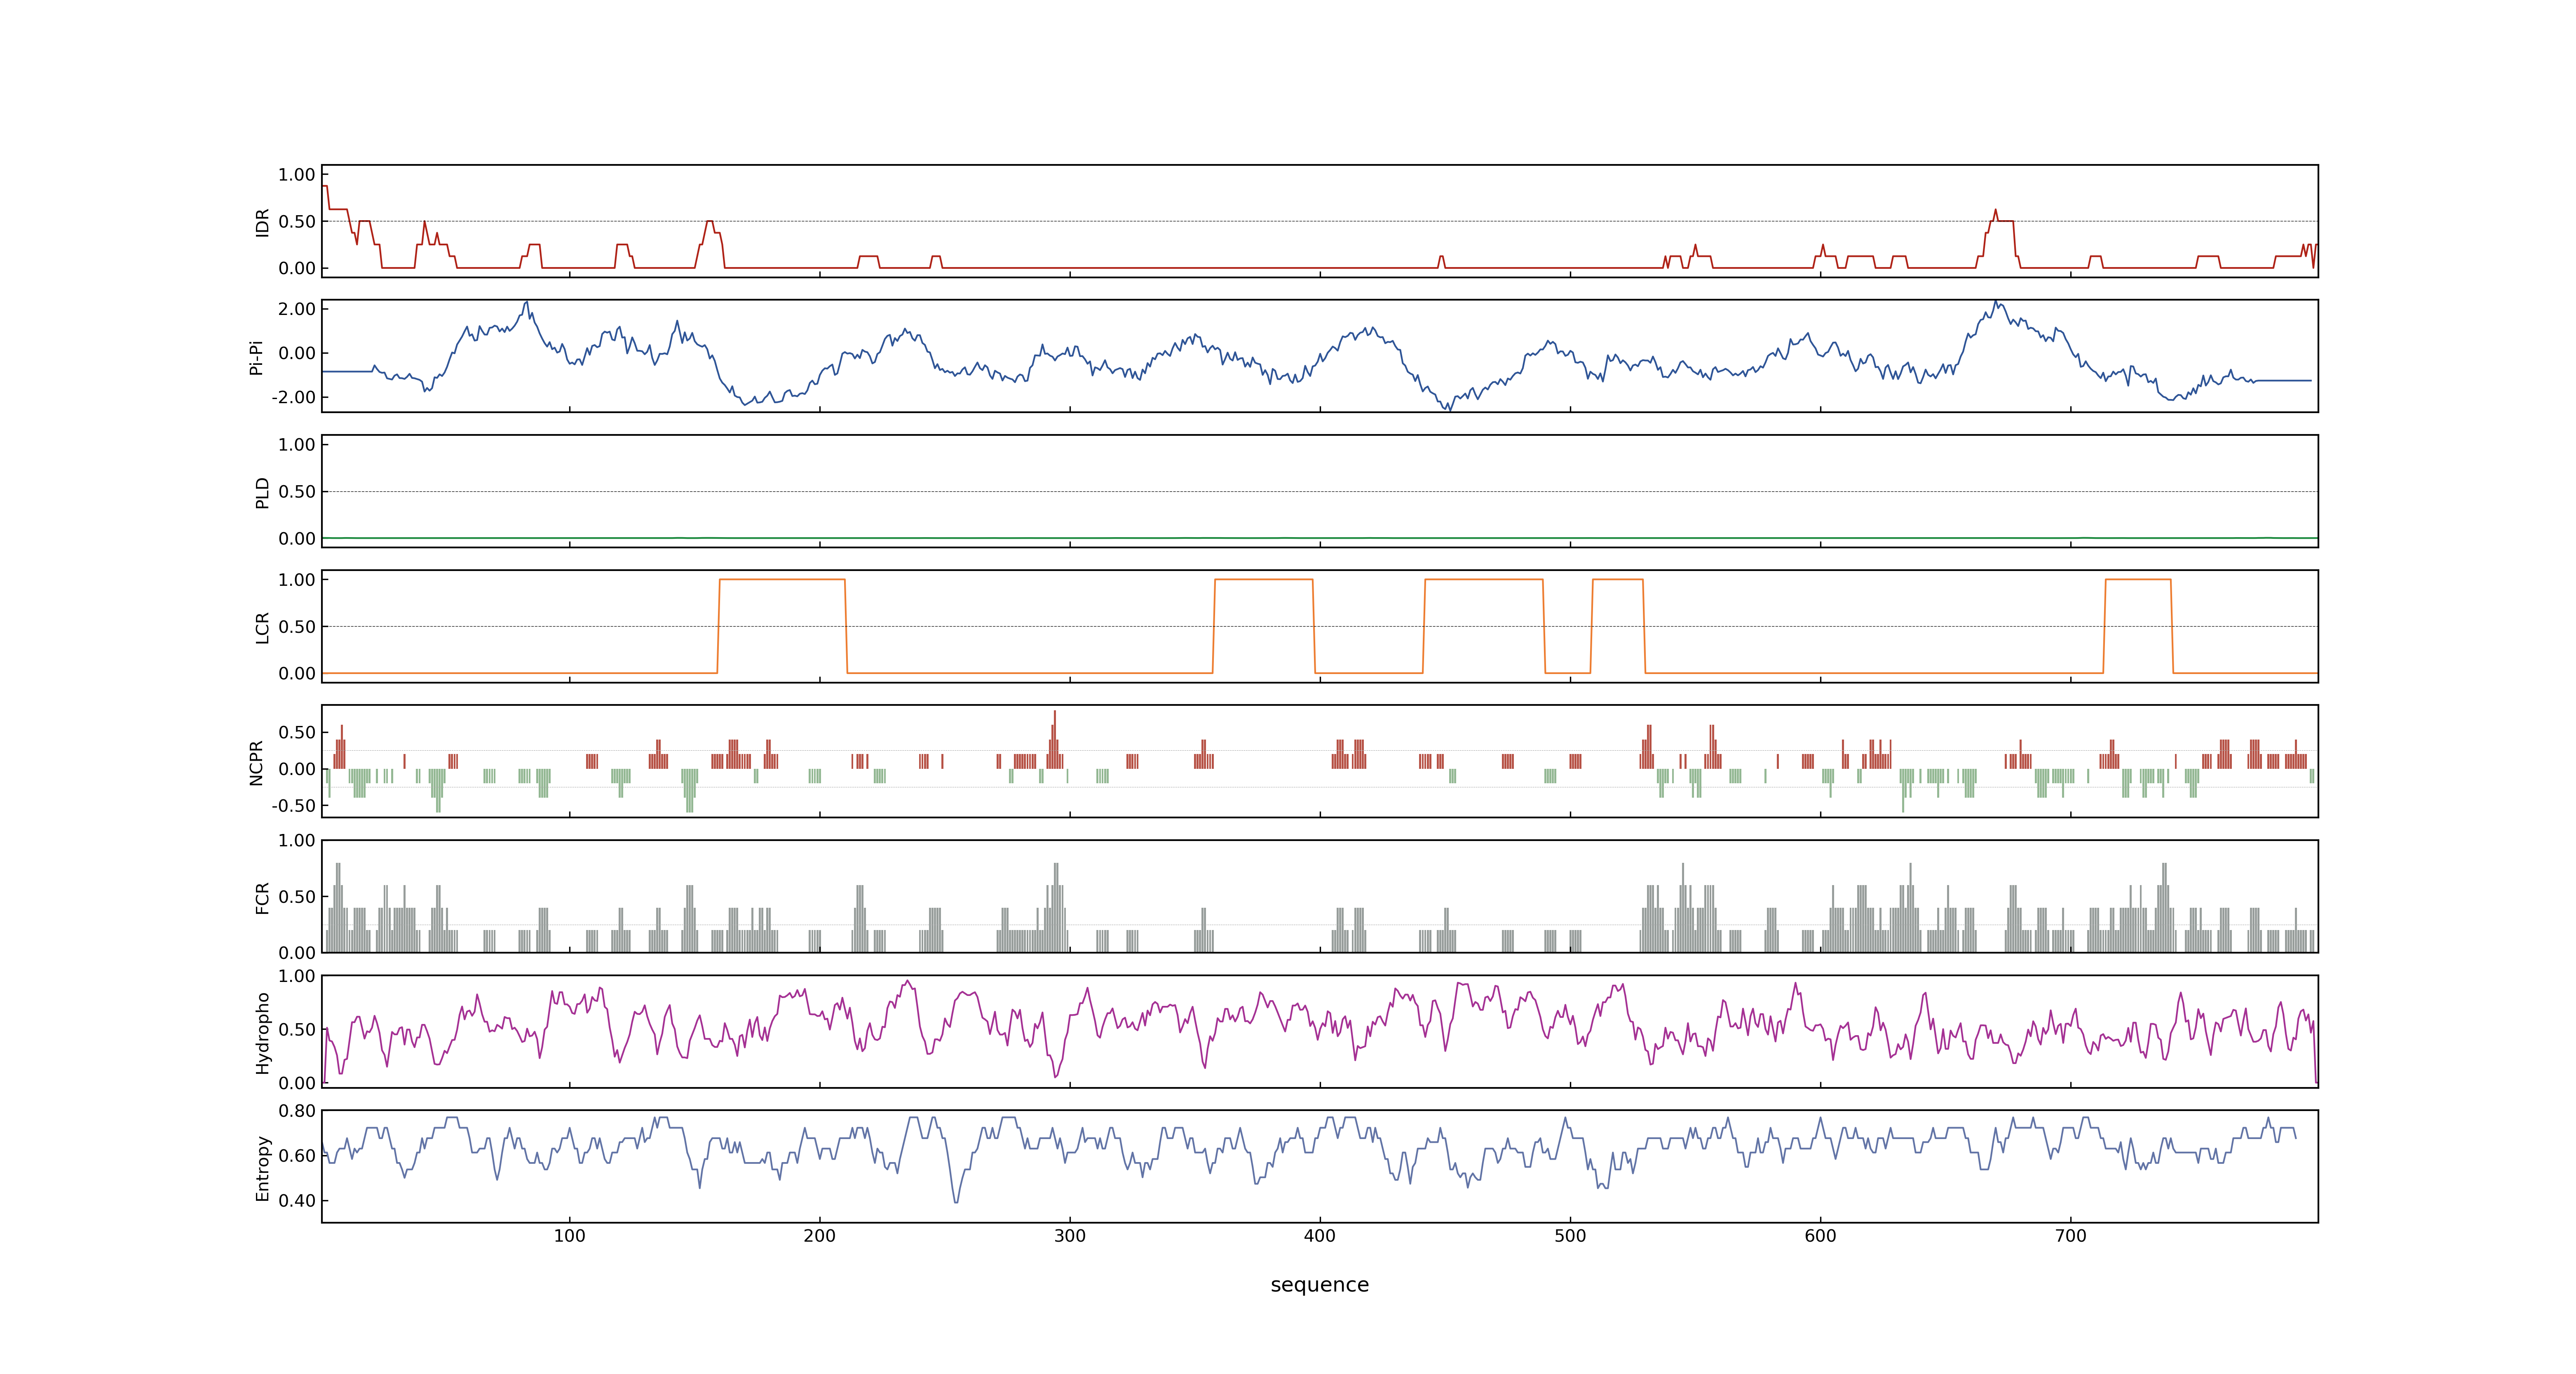Click the "0.00" tick on the FCR axis
Viewport: 2576px width, 1374px height.
(x=297, y=953)
